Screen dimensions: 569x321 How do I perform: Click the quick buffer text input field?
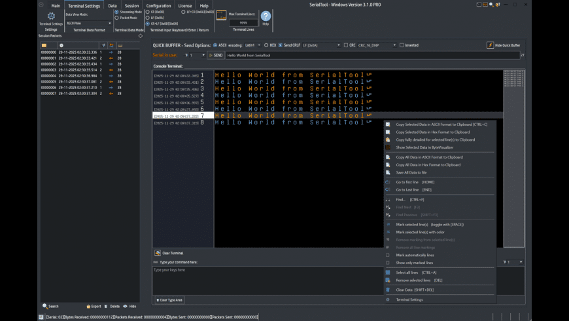pyautogui.click(x=373, y=55)
